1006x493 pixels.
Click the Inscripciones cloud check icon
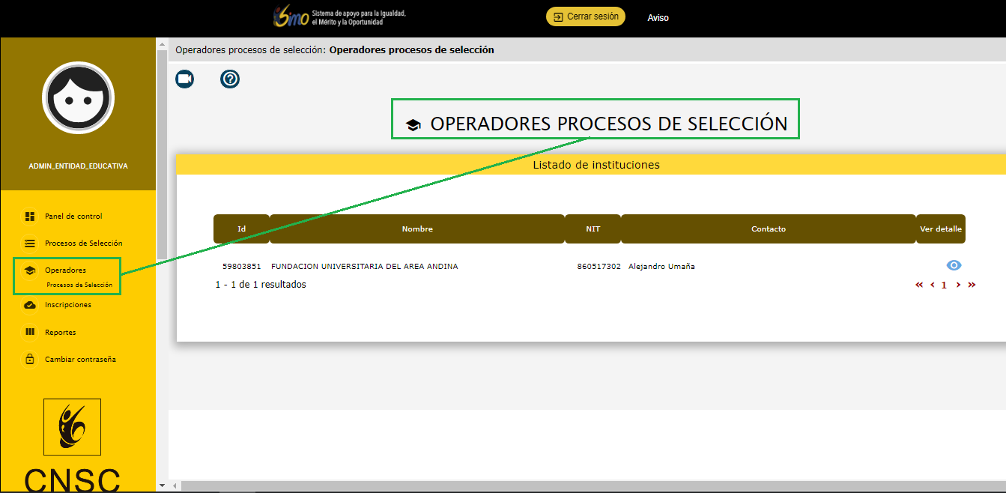click(x=30, y=305)
